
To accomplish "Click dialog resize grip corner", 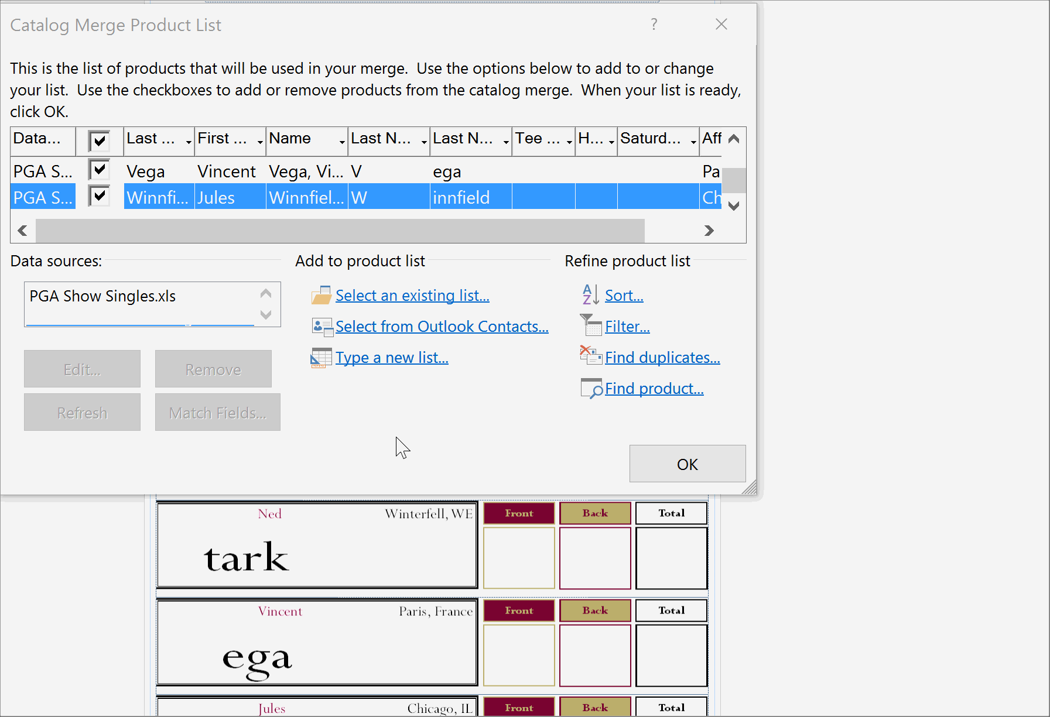I will [749, 488].
